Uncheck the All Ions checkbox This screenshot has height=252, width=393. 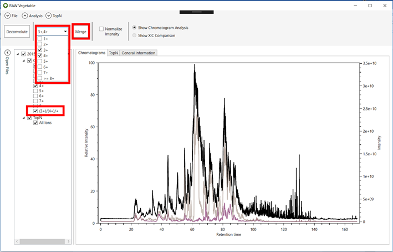35,123
